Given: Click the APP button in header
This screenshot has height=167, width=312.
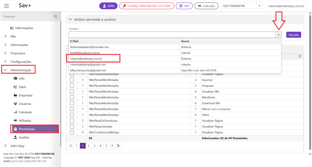Looking at the screenshot, I should tap(184, 6).
